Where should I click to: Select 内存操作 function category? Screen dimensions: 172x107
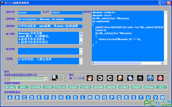point(124,87)
